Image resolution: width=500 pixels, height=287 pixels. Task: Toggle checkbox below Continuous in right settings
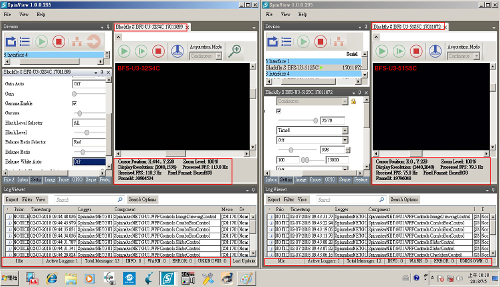tap(279, 111)
